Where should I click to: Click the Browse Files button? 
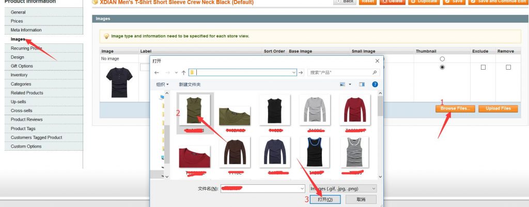[455, 108]
